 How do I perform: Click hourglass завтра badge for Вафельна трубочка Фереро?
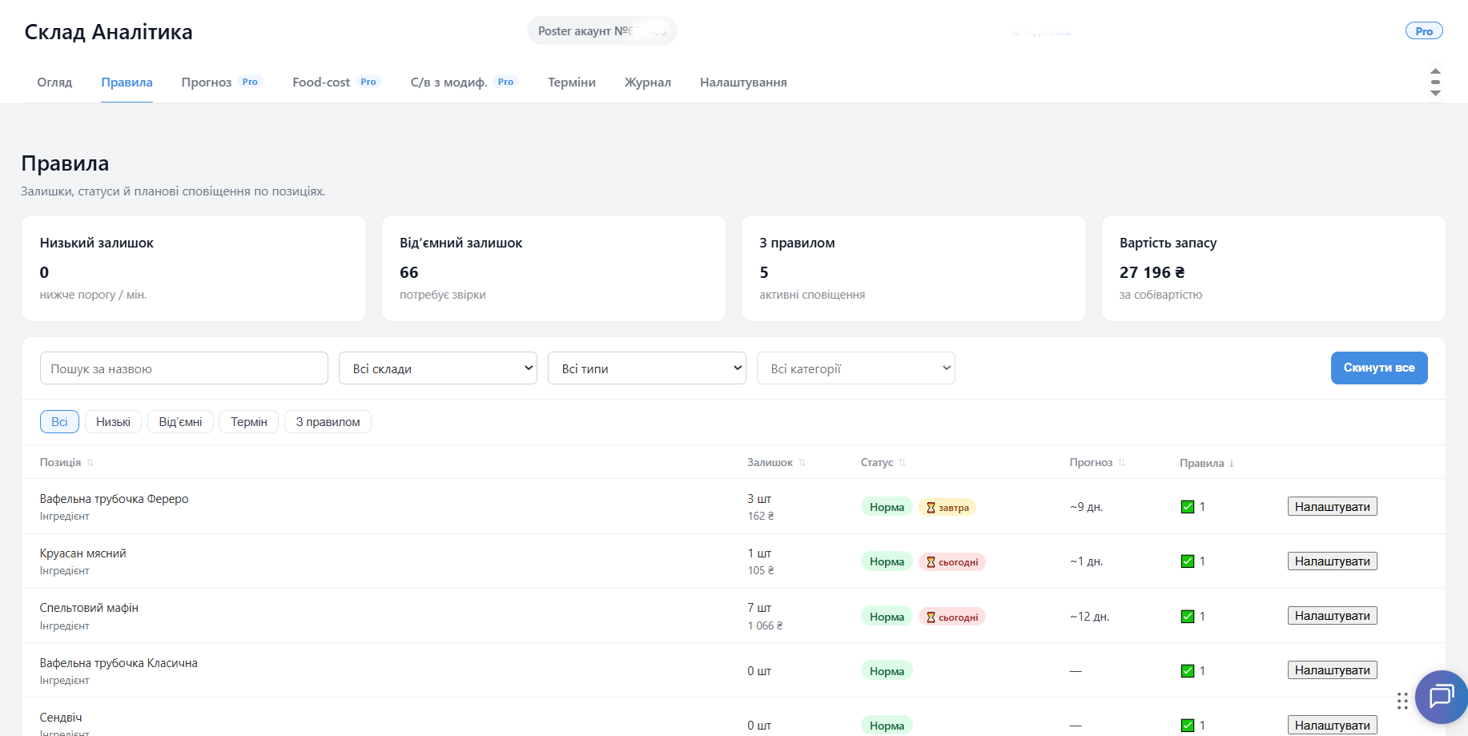coord(947,507)
